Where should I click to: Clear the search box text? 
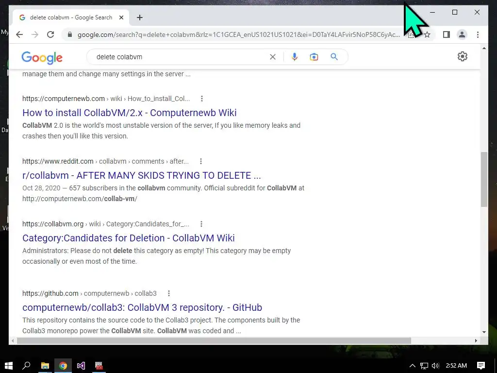[273, 57]
